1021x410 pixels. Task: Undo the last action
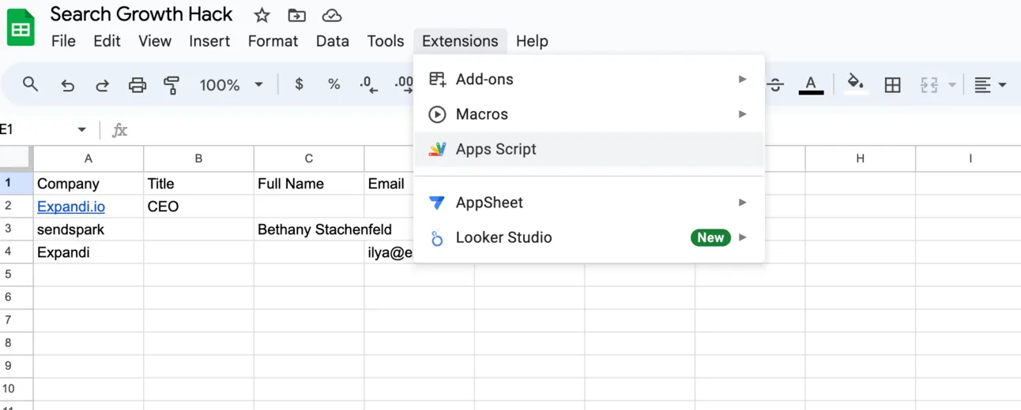pos(67,84)
